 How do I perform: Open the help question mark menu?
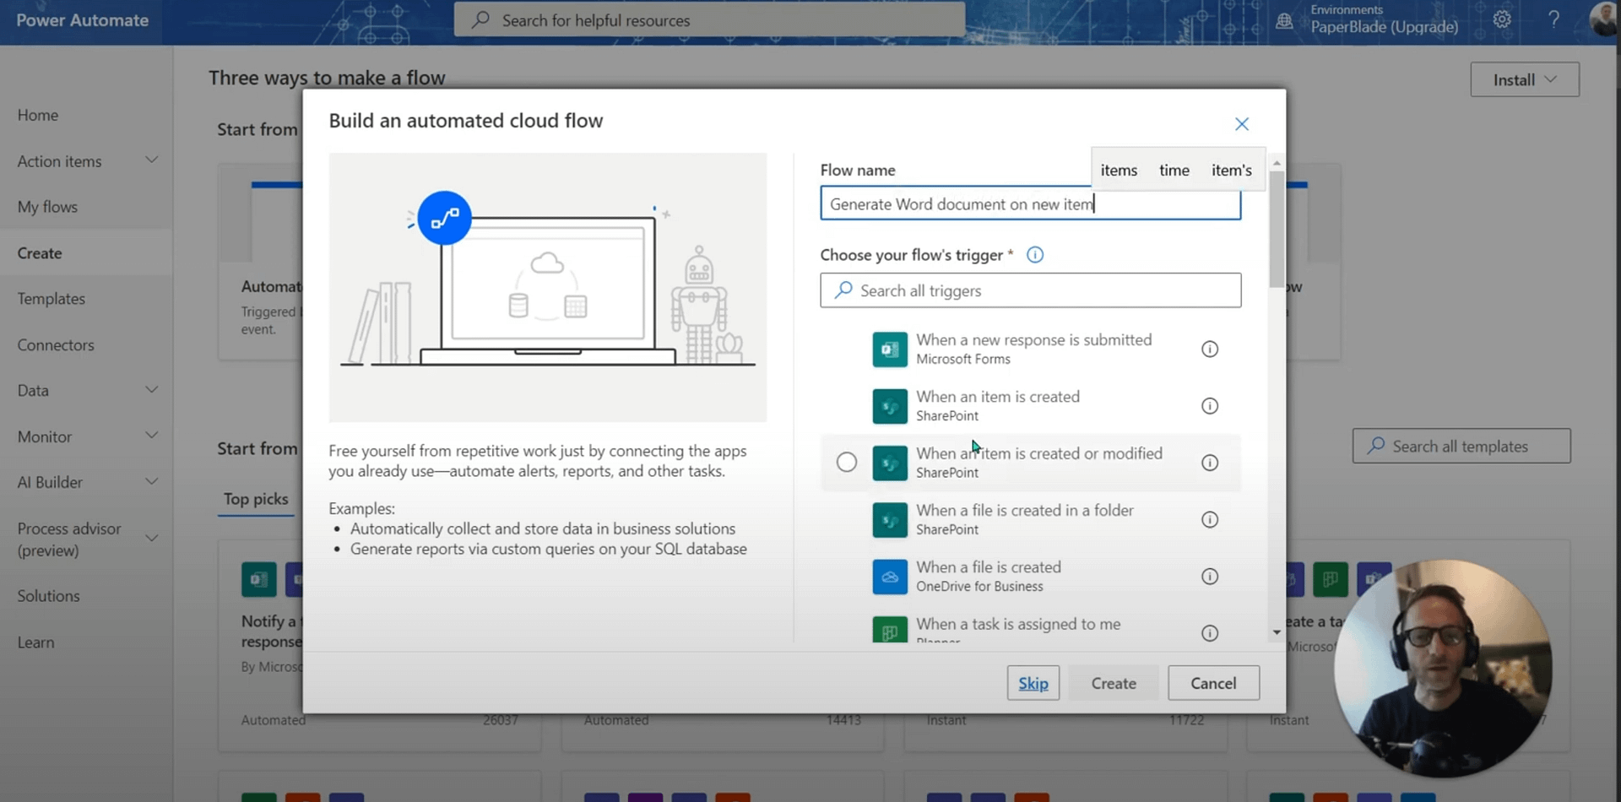coord(1554,19)
